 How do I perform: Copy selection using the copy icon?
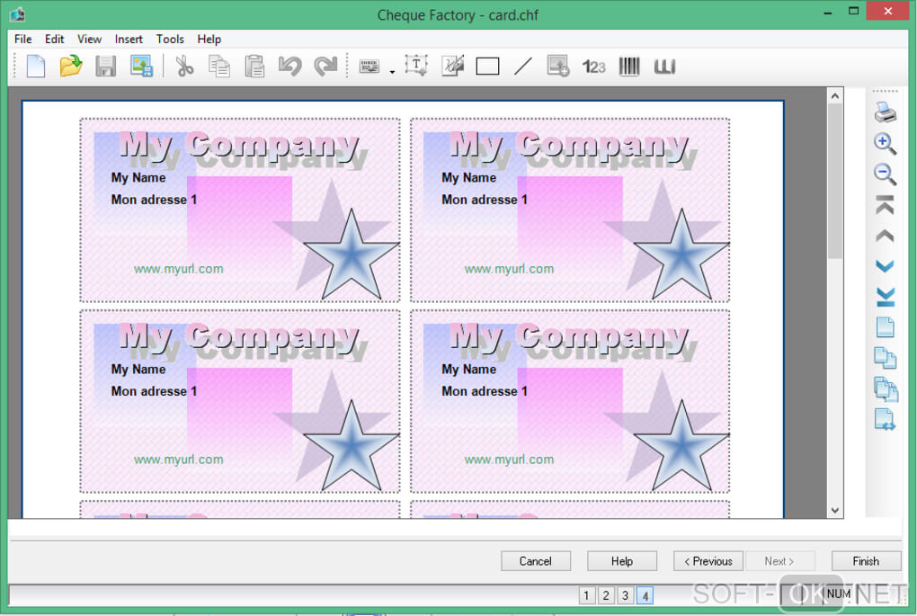[x=219, y=67]
